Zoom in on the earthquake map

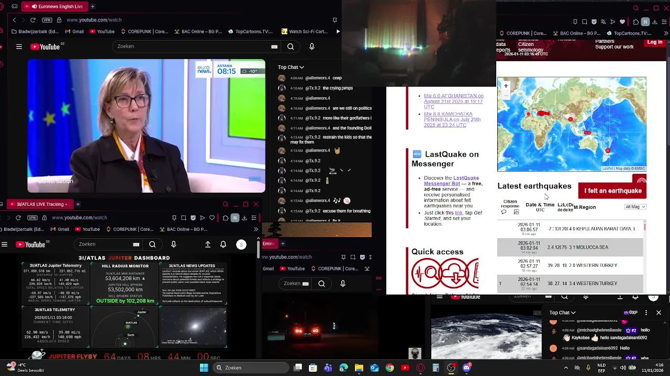[506, 86]
